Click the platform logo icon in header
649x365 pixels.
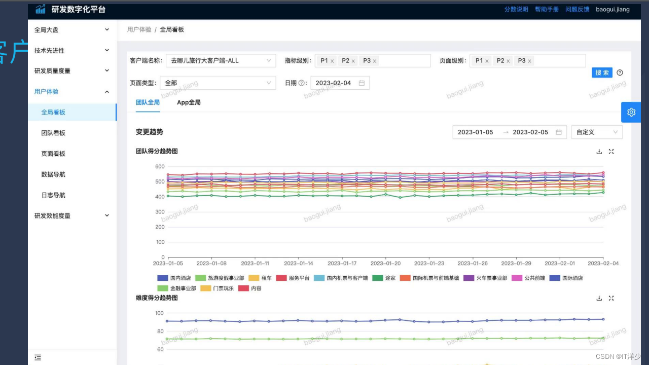click(x=40, y=9)
